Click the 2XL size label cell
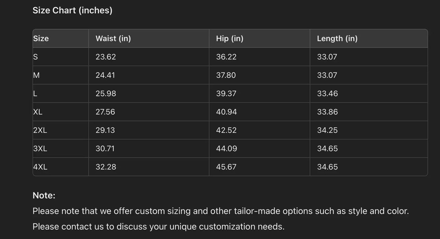 coord(40,130)
